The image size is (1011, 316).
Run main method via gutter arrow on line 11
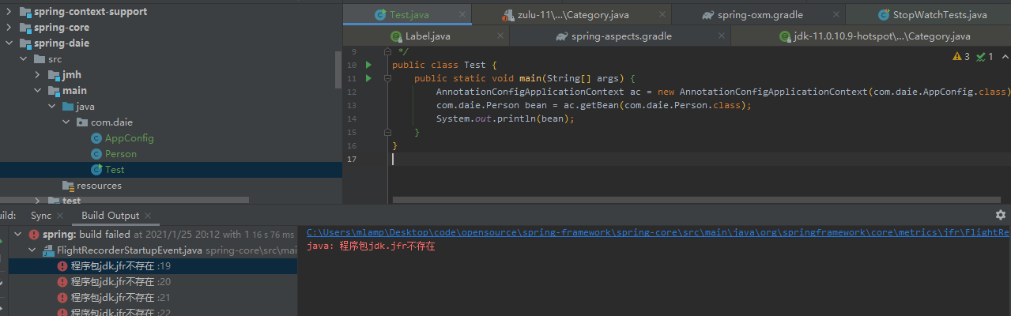pos(368,78)
